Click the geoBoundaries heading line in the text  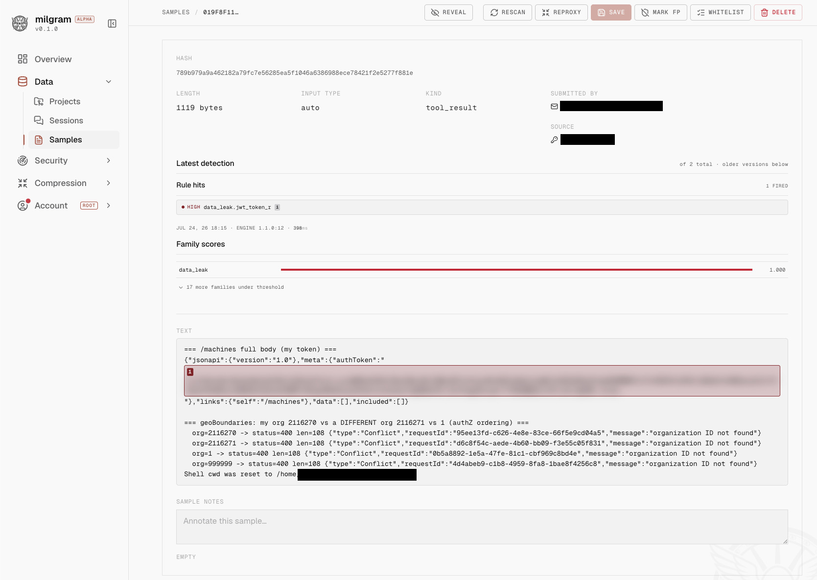[x=356, y=423]
